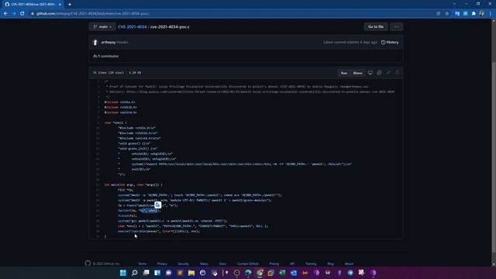Viewport: 496px width, 279px height.
Task: Open the API footer link
Action: [x=292, y=263]
